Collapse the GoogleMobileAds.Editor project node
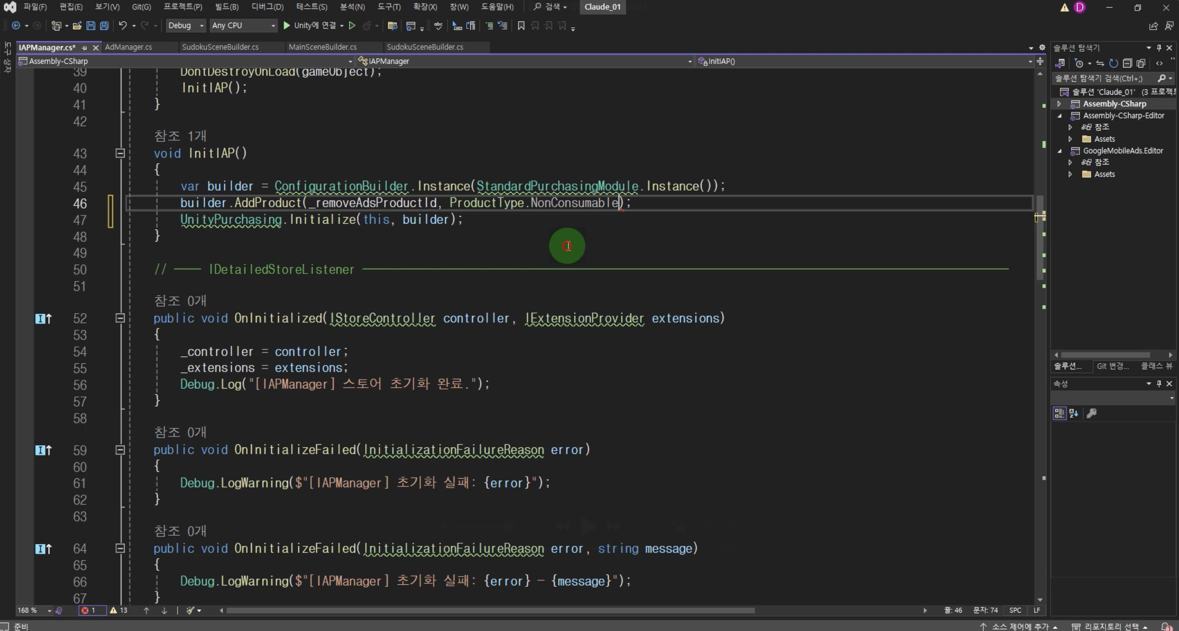 [x=1059, y=151]
